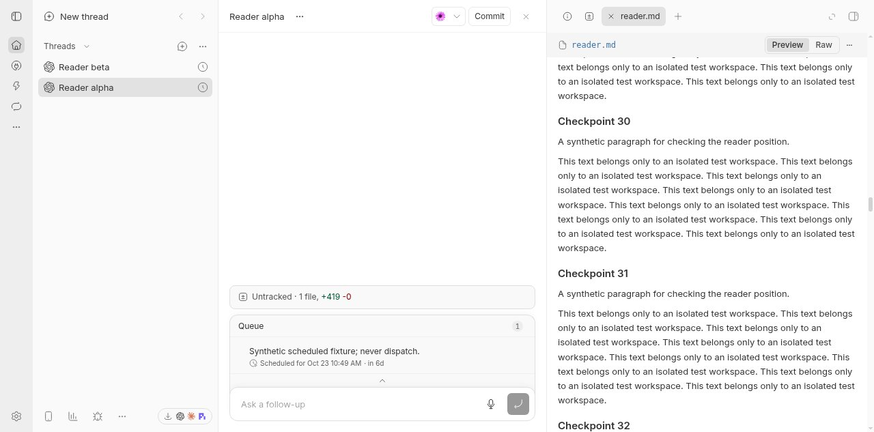Image resolution: width=874 pixels, height=432 pixels.
Task: Click the +419 additions count
Action: [x=330, y=297]
